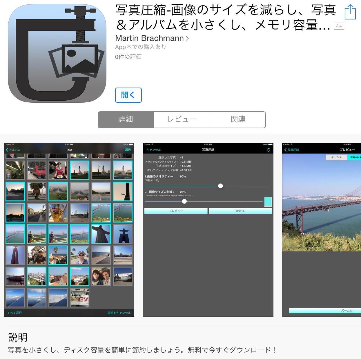The image size is (361, 359).
Task: Tap the 写真圧縮 back chevron in preview
Action: (291, 150)
